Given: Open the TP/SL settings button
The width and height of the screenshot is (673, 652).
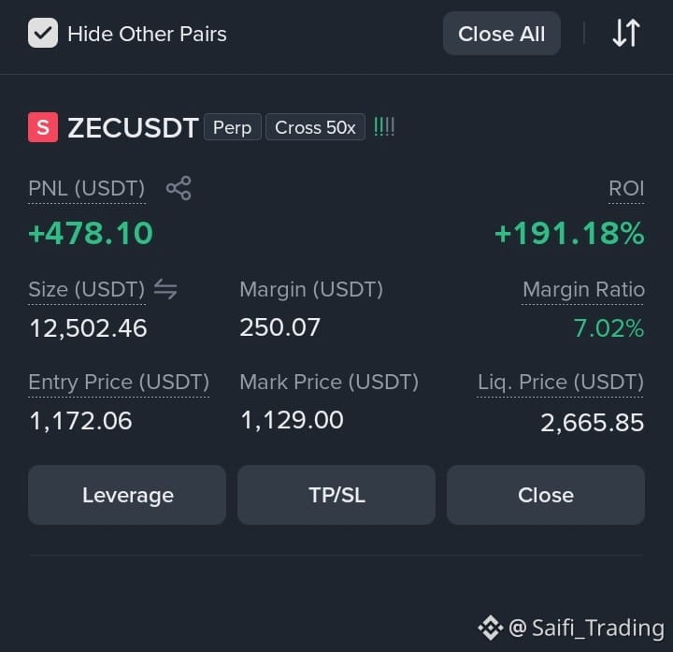Looking at the screenshot, I should click(x=336, y=495).
